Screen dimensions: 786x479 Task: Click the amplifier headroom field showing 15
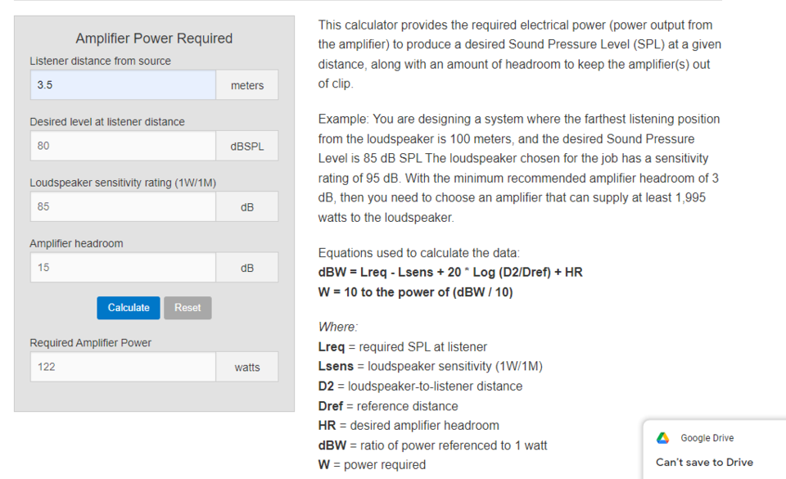pyautogui.click(x=123, y=267)
